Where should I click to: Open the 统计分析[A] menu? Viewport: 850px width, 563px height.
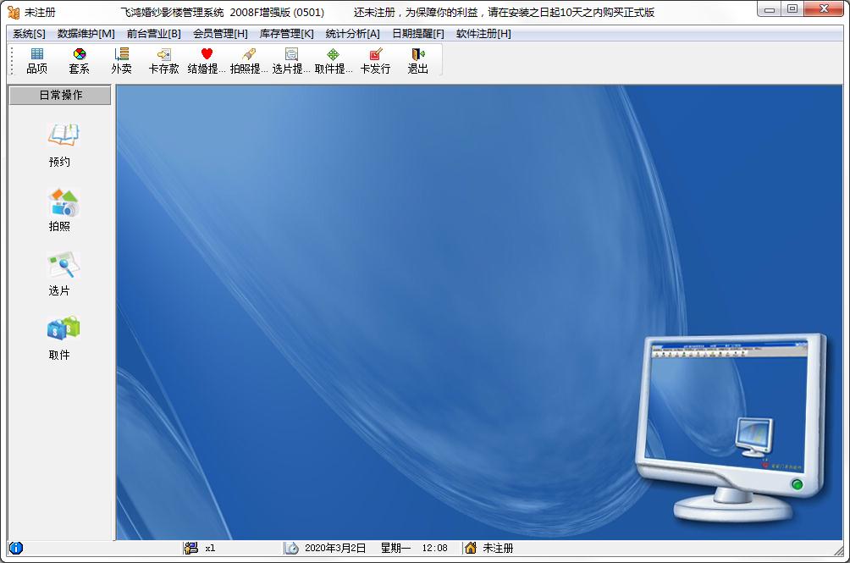(x=352, y=34)
